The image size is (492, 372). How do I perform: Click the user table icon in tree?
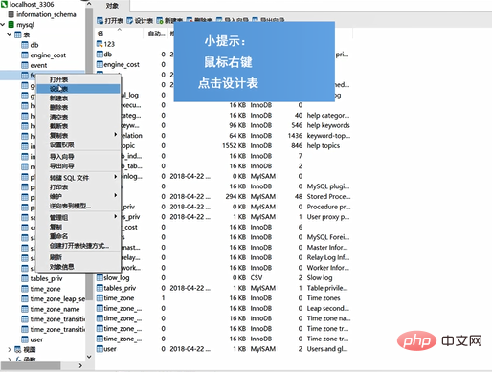[25, 339]
